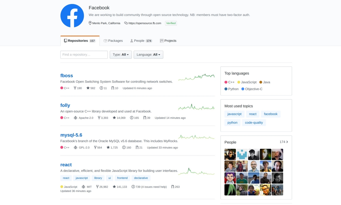Open the Type: All dropdown filter
Screen dimensions: 341x205
(x=121, y=55)
